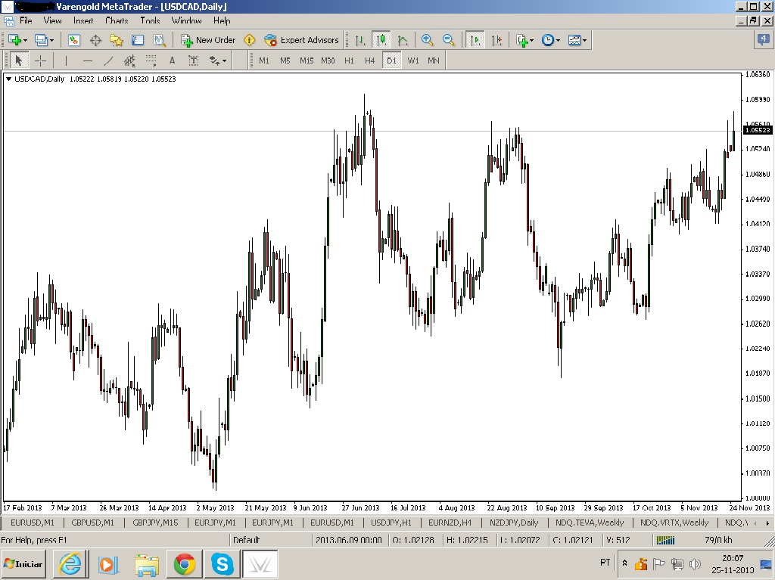Select the Crosshair cursor tool
The width and height of the screenshot is (775, 580).
tap(40, 60)
